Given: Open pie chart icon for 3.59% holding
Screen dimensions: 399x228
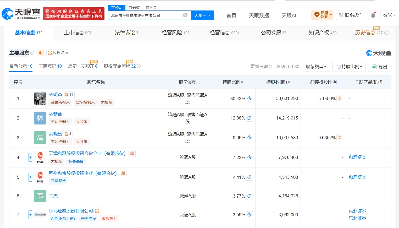Looking at the screenshot, I should point(250,215).
